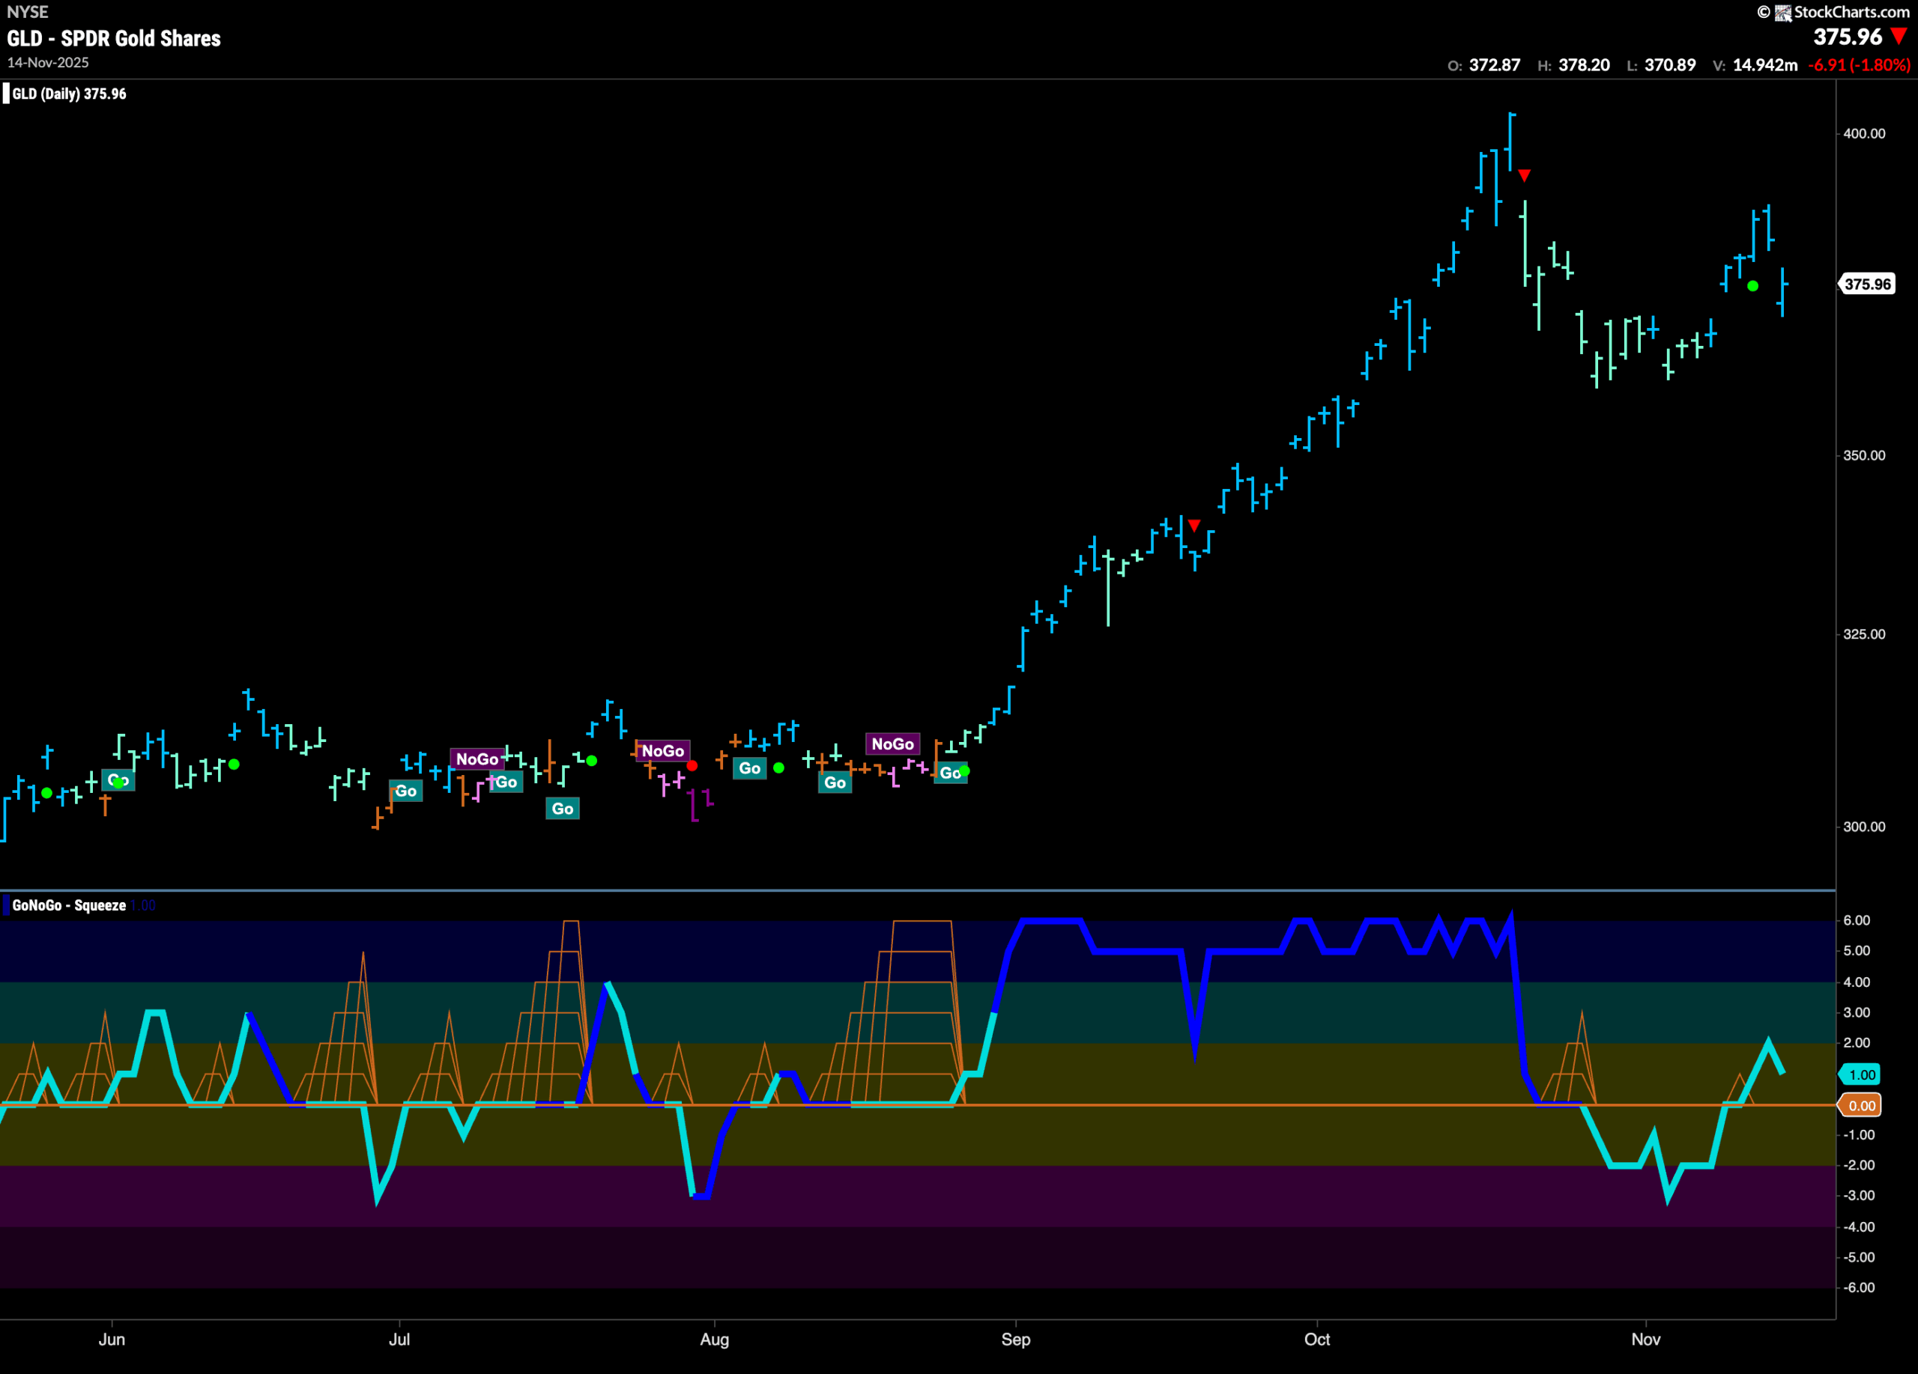Click the red triangle marker in mid-September
This screenshot has height=1374, width=1918.
coord(1194,526)
